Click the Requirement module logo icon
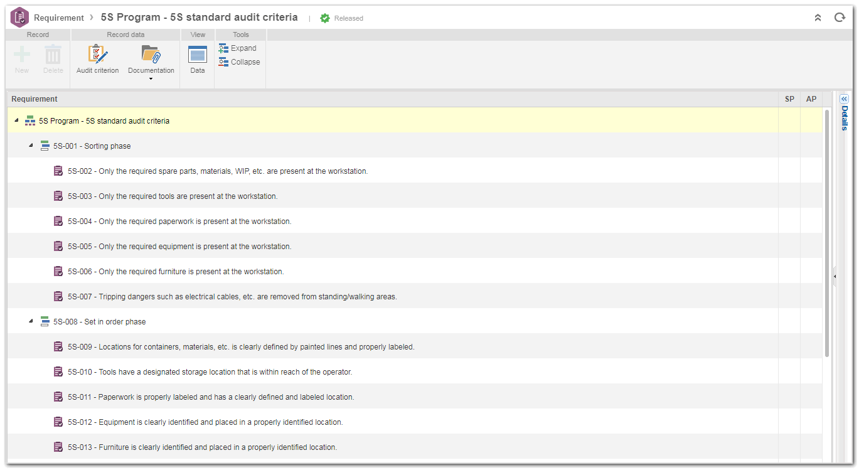This screenshot has width=859, height=470. (x=20, y=17)
